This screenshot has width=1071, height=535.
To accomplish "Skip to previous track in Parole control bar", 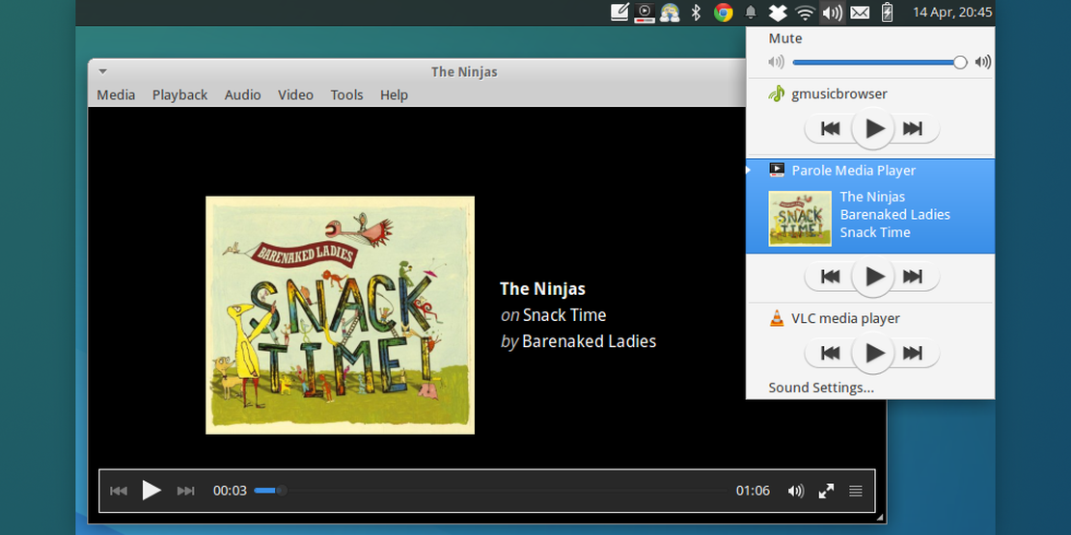I will pos(118,491).
